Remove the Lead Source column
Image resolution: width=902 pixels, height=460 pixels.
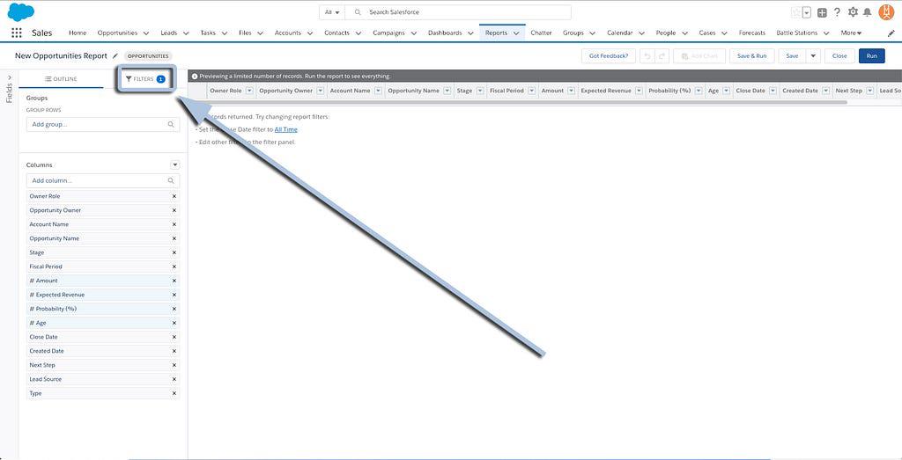click(x=174, y=379)
